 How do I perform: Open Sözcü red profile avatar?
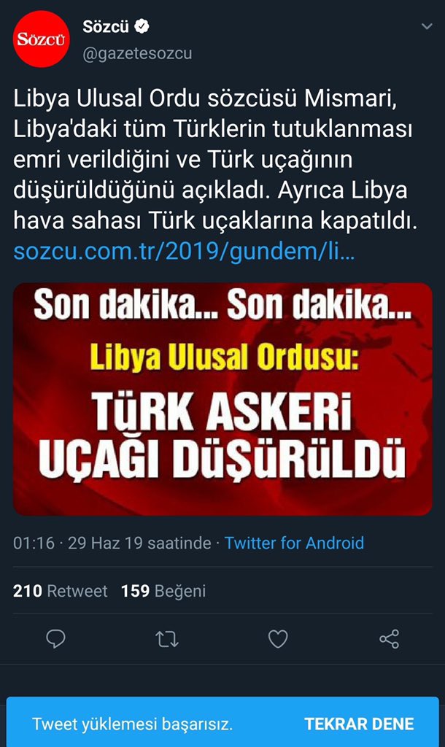[x=42, y=39]
